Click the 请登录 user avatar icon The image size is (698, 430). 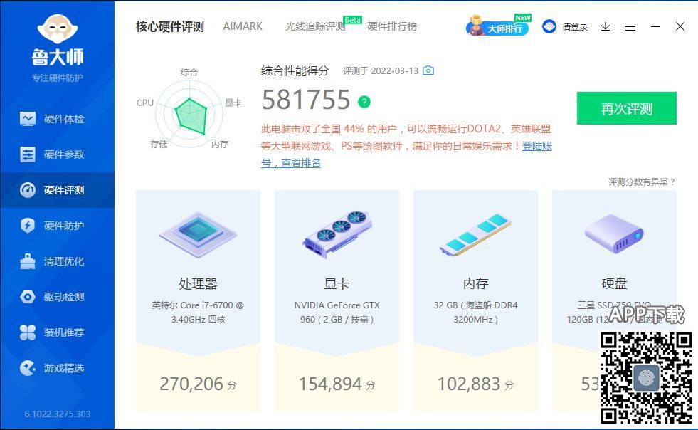[549, 26]
